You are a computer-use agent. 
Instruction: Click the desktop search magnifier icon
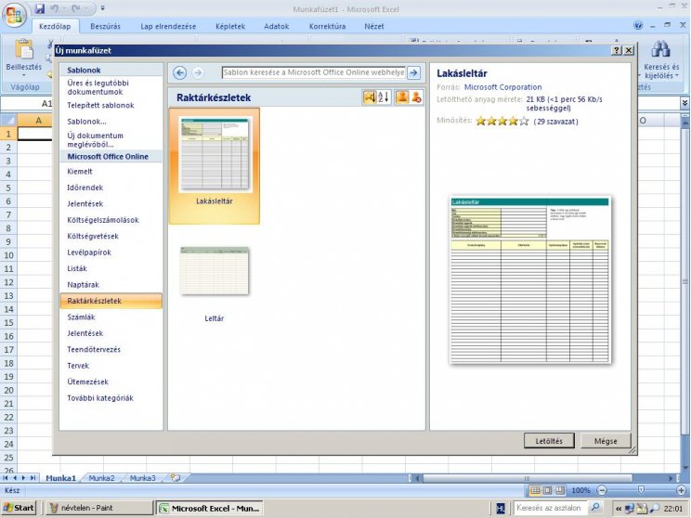pos(595,508)
